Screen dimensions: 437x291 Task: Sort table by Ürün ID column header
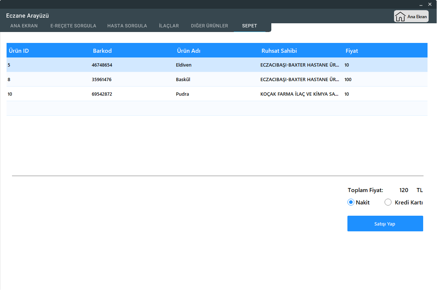point(19,51)
